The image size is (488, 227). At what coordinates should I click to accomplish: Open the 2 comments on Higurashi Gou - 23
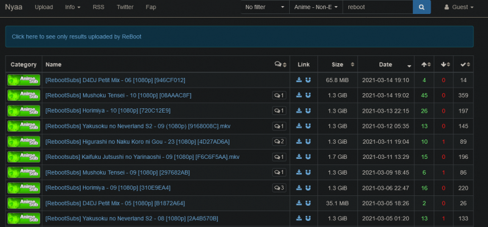point(279,142)
